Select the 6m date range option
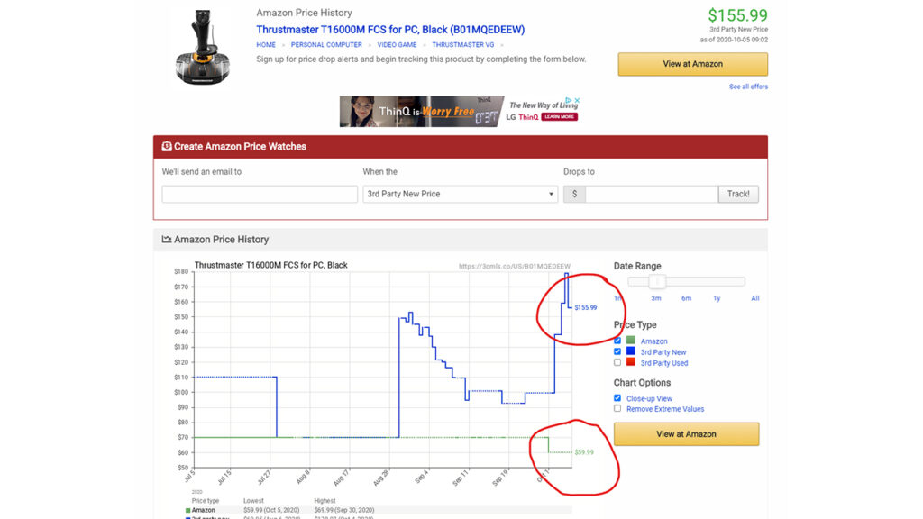 coord(686,298)
